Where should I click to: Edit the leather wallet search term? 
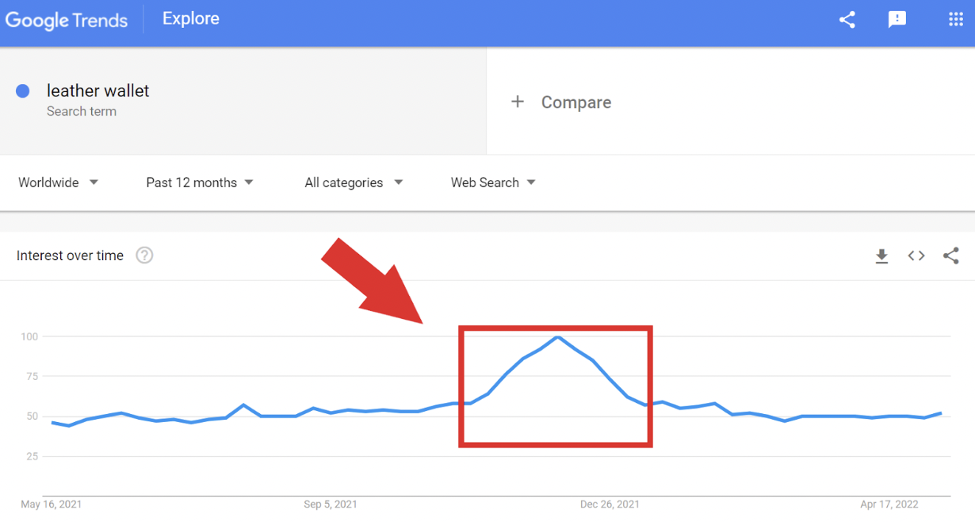click(98, 91)
